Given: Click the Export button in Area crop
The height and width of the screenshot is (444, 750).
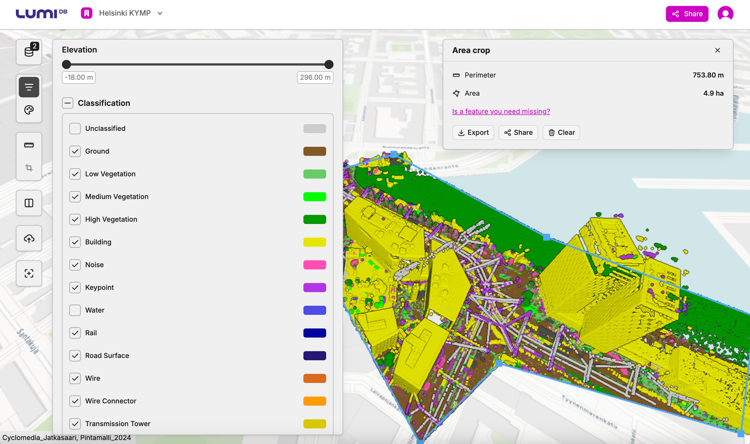Looking at the screenshot, I should coord(473,132).
